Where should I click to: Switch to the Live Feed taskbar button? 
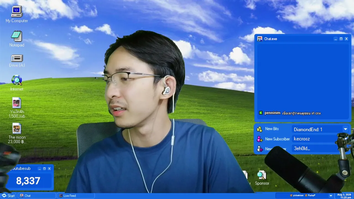[x=76, y=196]
